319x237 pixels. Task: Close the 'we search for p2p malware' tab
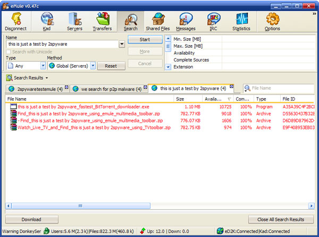coord(145,87)
